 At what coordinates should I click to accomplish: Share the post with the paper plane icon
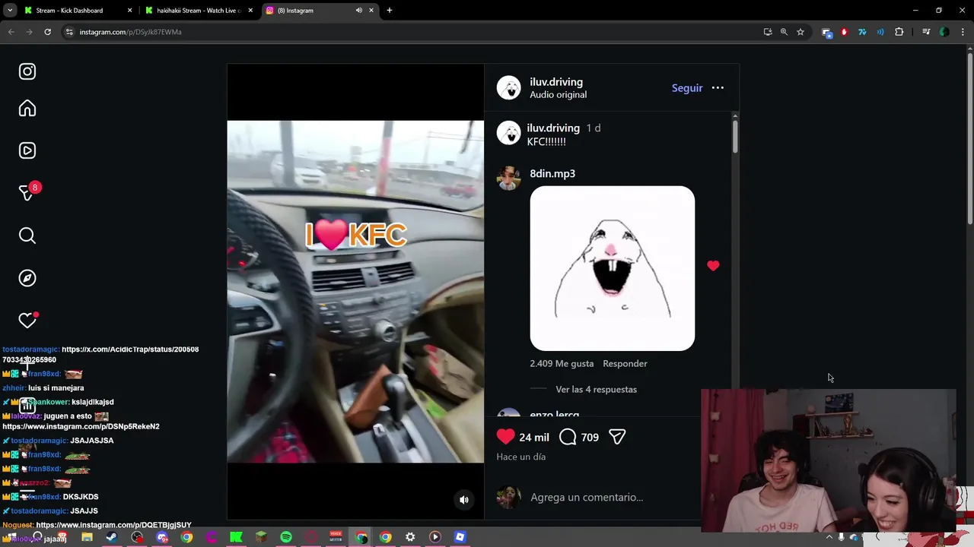pyautogui.click(x=617, y=437)
